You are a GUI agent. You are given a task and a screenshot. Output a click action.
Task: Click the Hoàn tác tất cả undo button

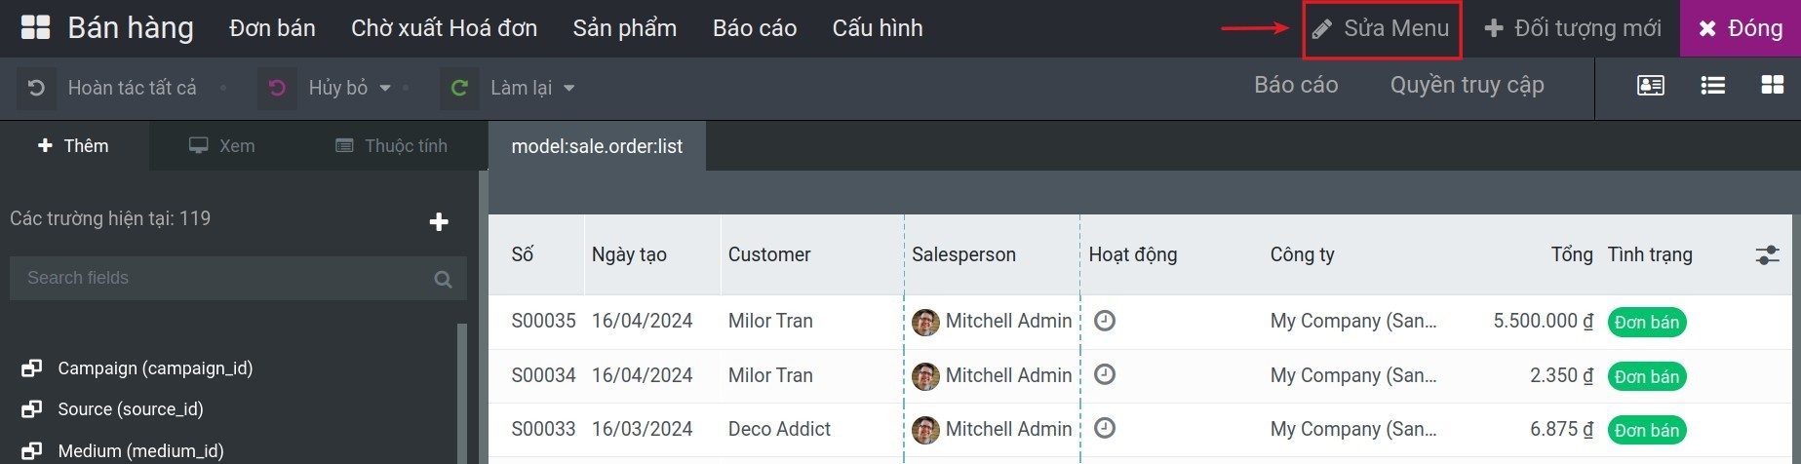[117, 88]
